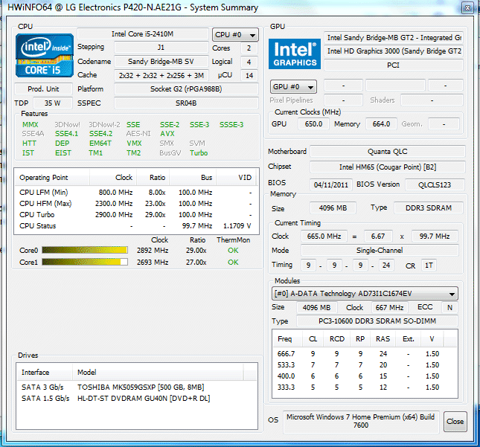Expand the A-DATA Technology module dropdown
Image resolution: width=480 pixels, height=447 pixels.
(365, 294)
